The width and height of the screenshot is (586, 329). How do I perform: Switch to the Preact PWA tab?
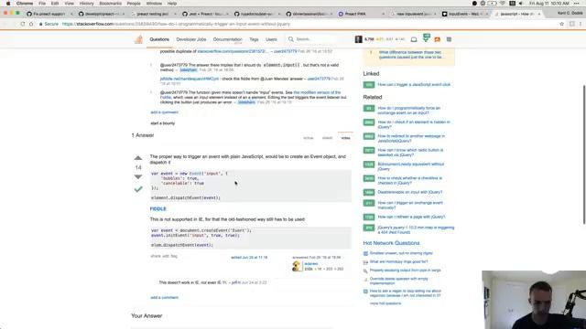point(360,14)
